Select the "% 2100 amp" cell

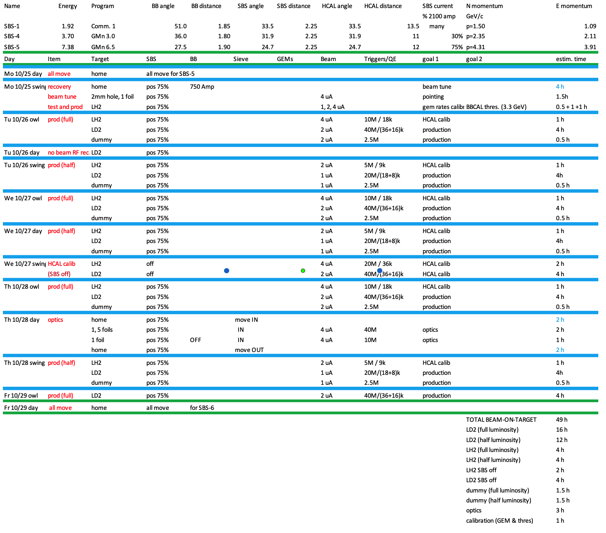[439, 16]
